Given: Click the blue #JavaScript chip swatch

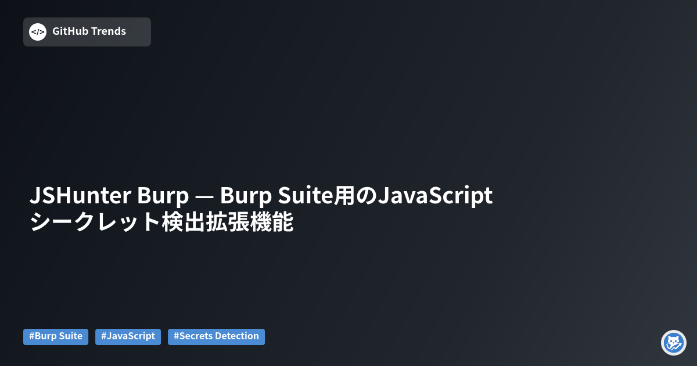Looking at the screenshot, I should (128, 336).
